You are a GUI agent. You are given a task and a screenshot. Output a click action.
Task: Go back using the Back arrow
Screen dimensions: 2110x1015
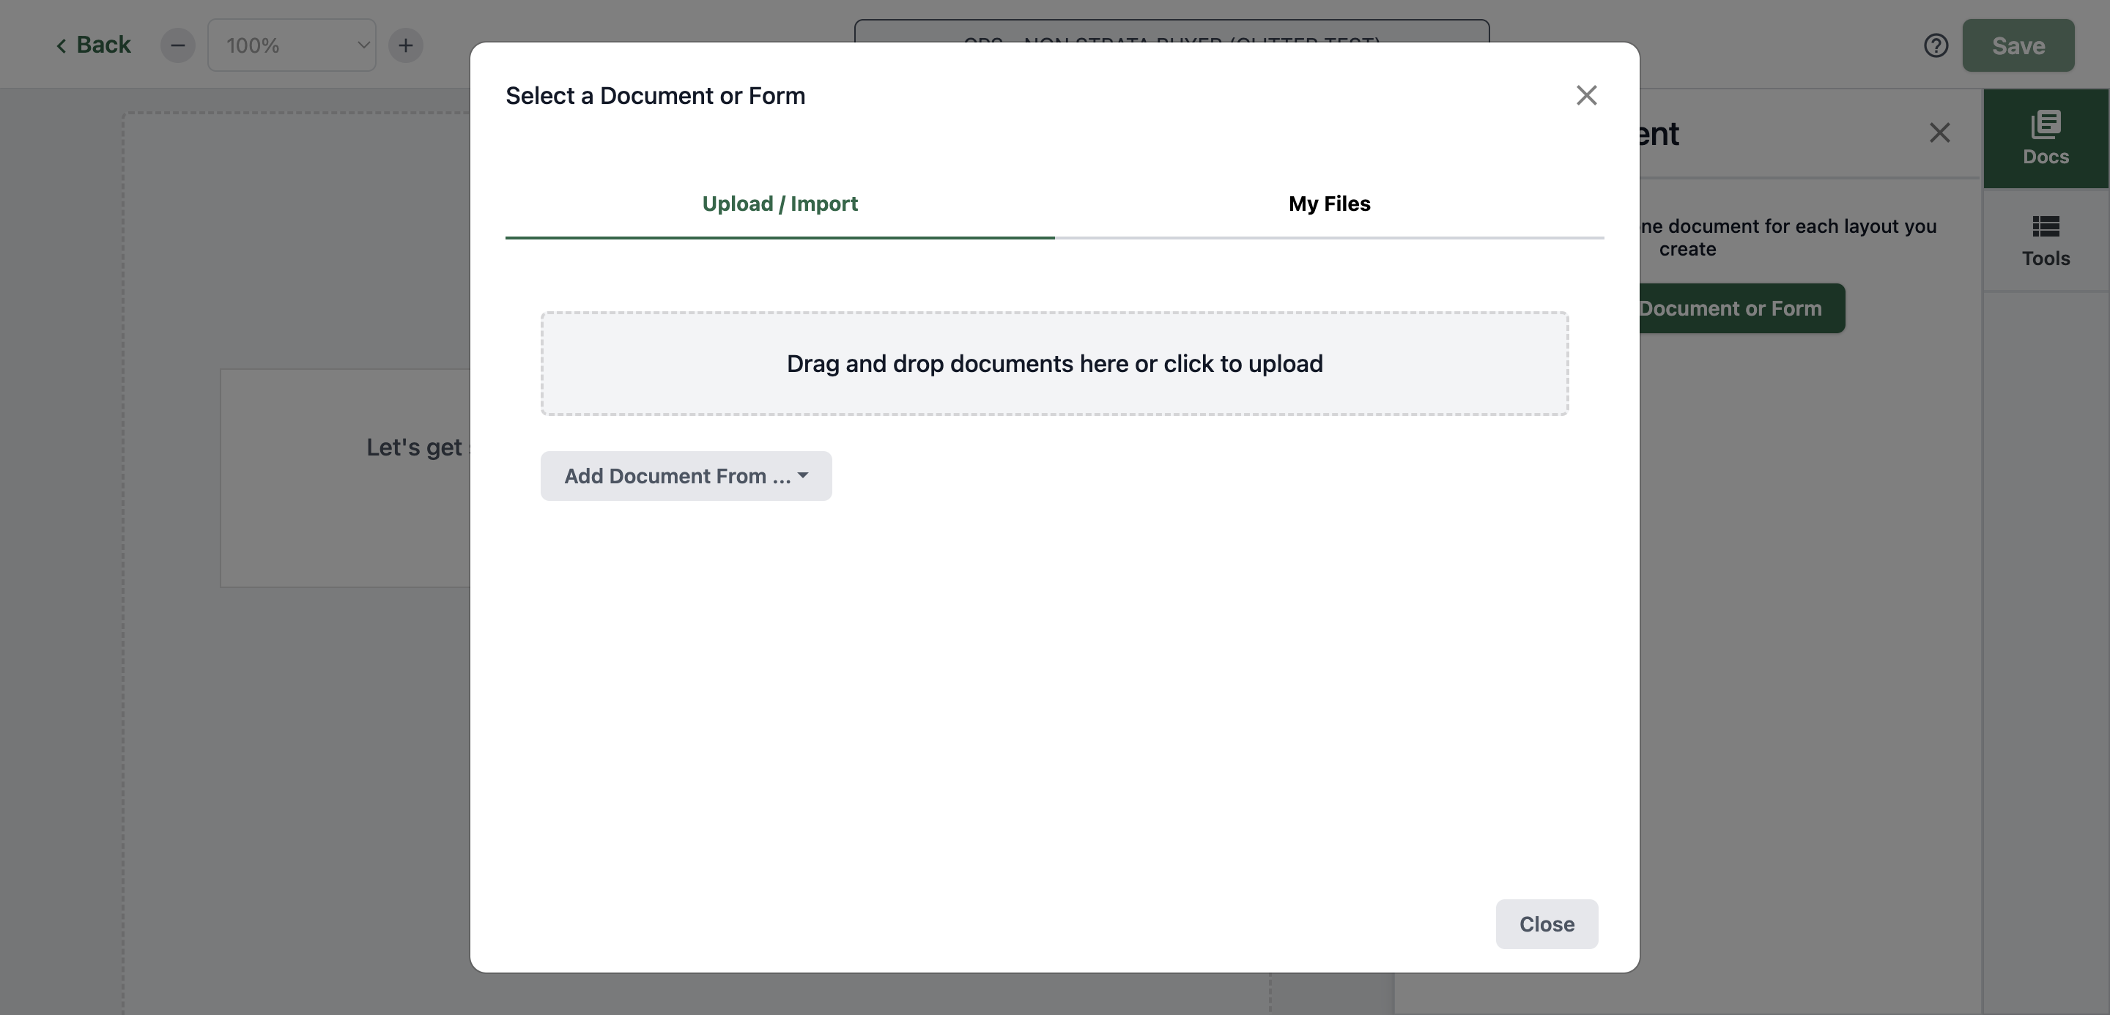(x=92, y=45)
